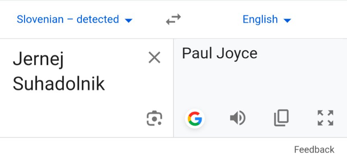Open camera translation icon

(x=154, y=118)
